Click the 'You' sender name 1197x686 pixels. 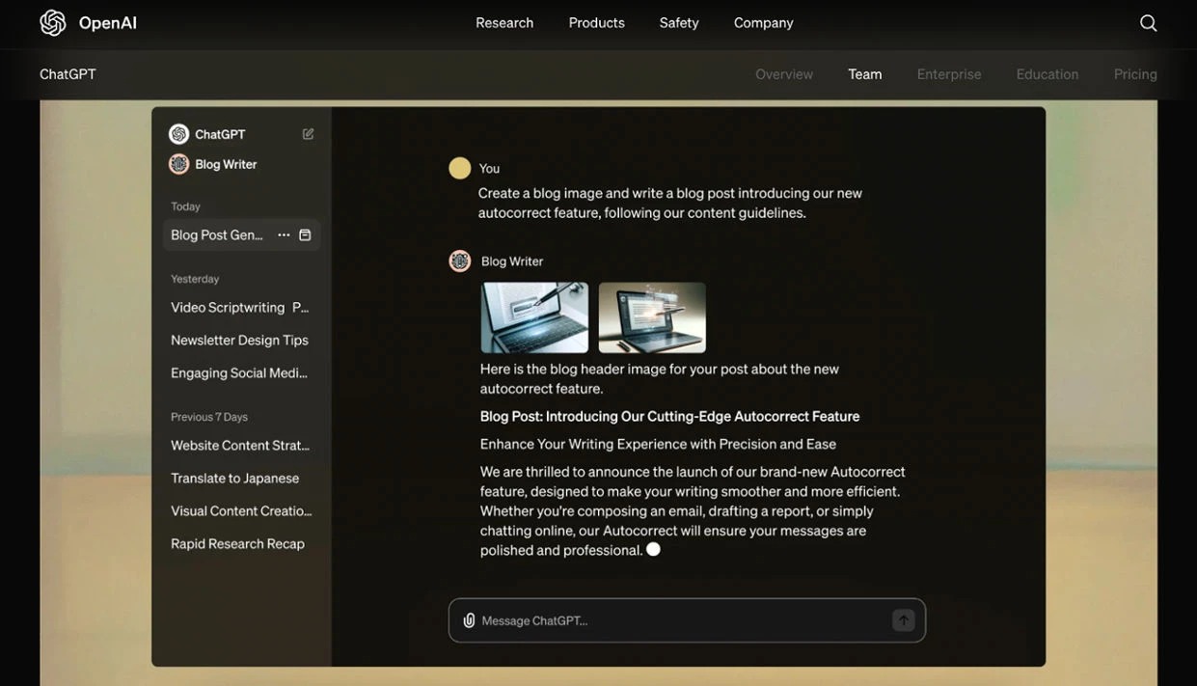[x=489, y=168]
